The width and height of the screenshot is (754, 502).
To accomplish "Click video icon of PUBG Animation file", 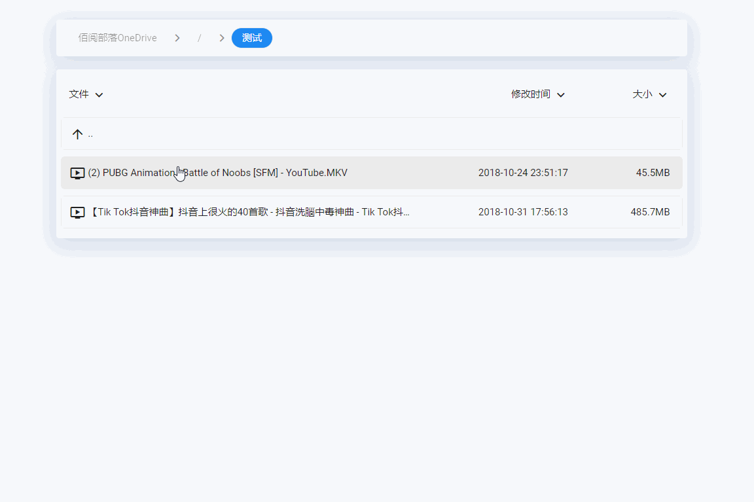I will pyautogui.click(x=77, y=173).
